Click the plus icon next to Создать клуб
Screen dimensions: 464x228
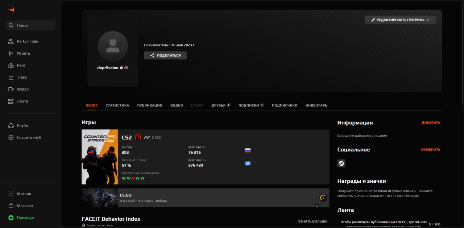pos(10,137)
